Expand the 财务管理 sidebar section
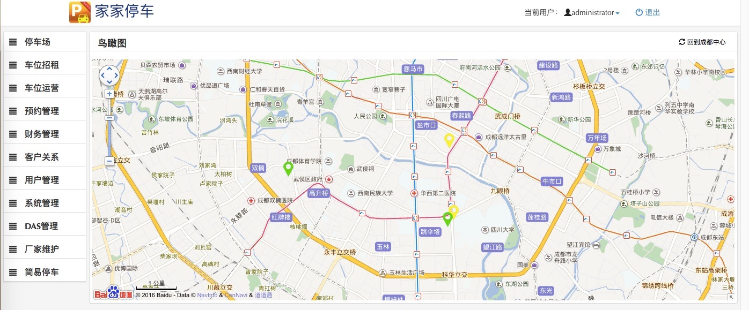 pyautogui.click(x=45, y=134)
